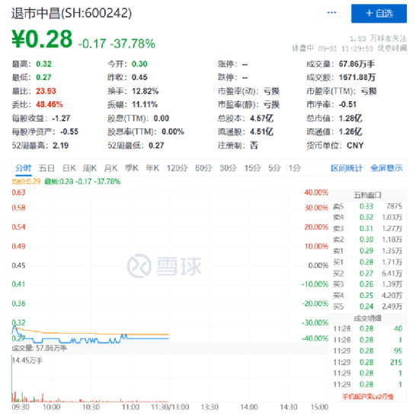Click tallest opening volume bar

(12, 379)
